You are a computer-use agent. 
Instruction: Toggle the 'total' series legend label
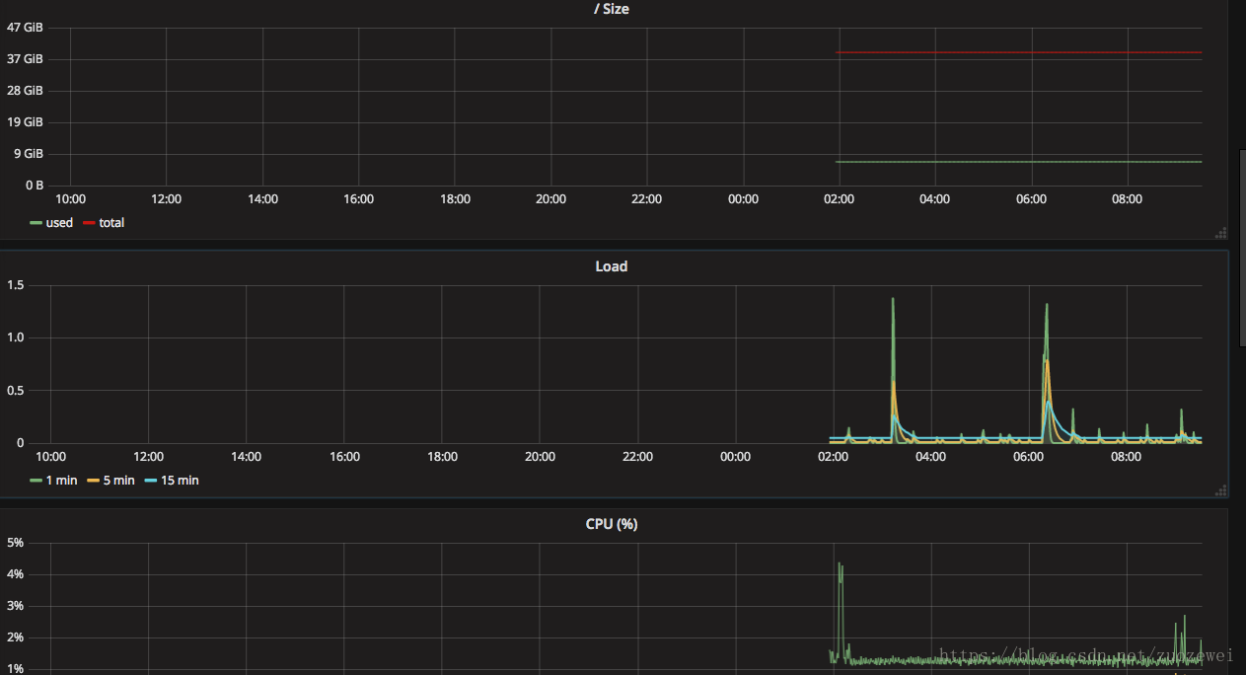click(x=111, y=223)
